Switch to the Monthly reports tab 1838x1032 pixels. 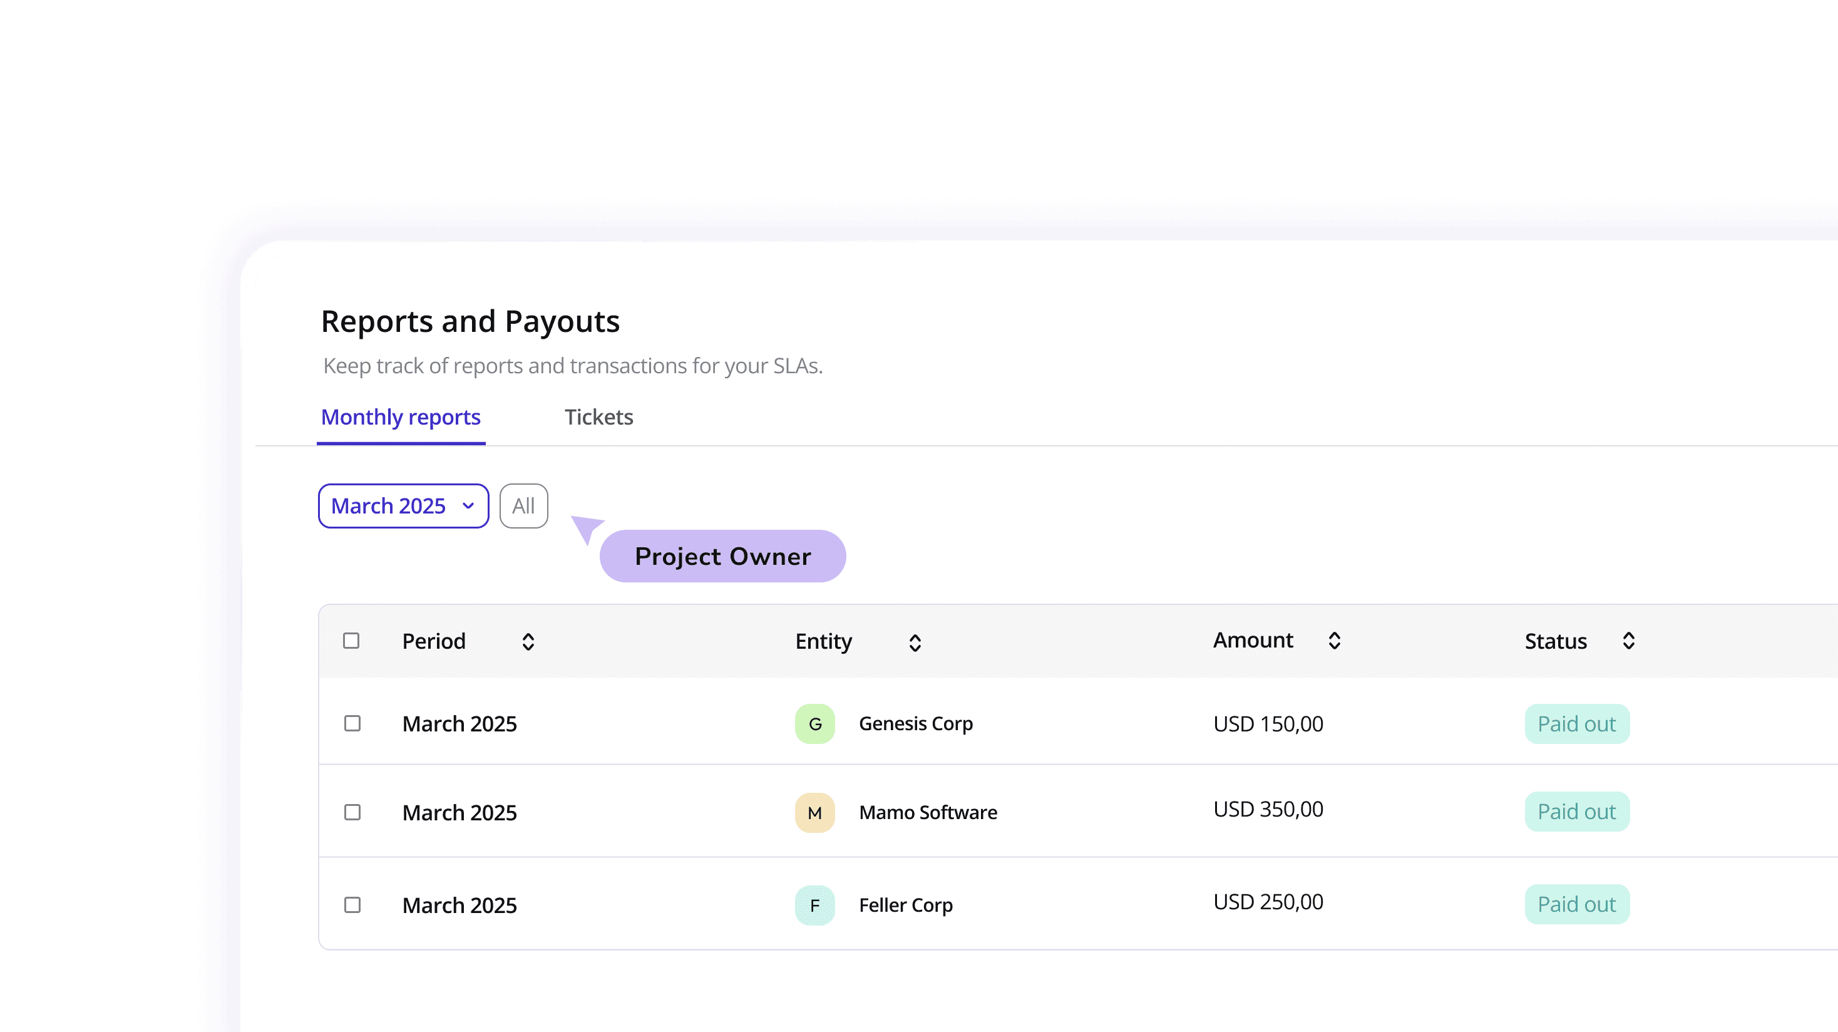401,417
